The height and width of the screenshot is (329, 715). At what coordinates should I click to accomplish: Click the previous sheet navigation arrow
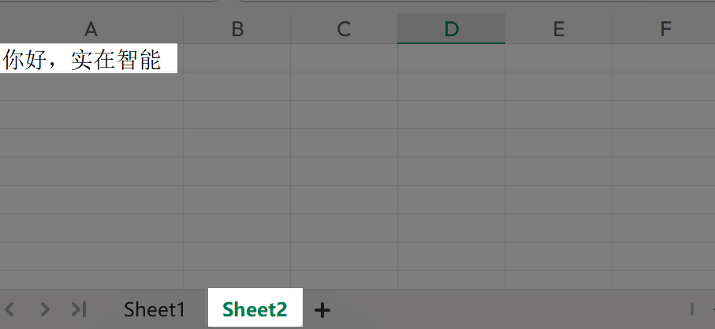11,309
